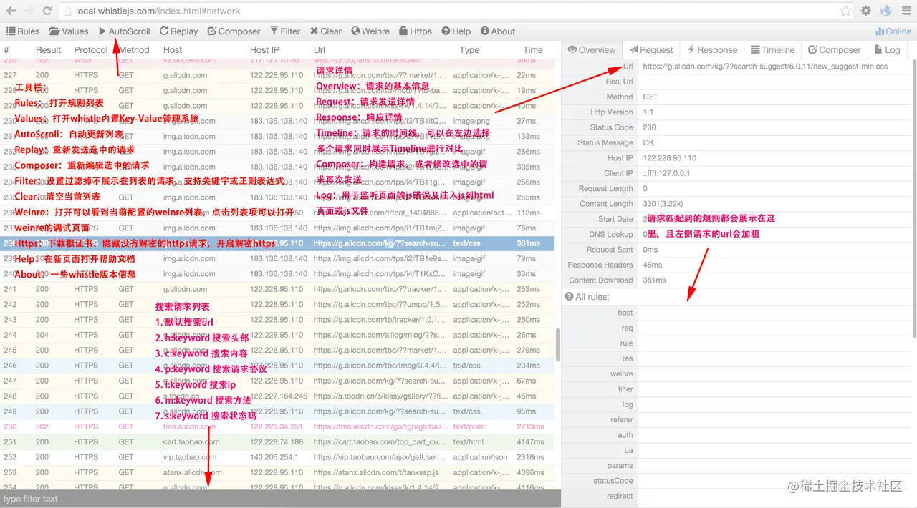The height and width of the screenshot is (508, 917).
Task: Click the Host IP value 122.228.95.110
Action: 669,158
